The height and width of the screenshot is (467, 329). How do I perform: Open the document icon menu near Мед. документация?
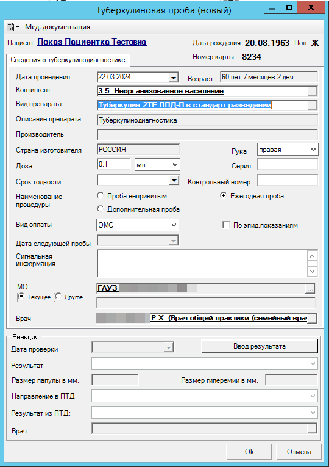pos(13,27)
